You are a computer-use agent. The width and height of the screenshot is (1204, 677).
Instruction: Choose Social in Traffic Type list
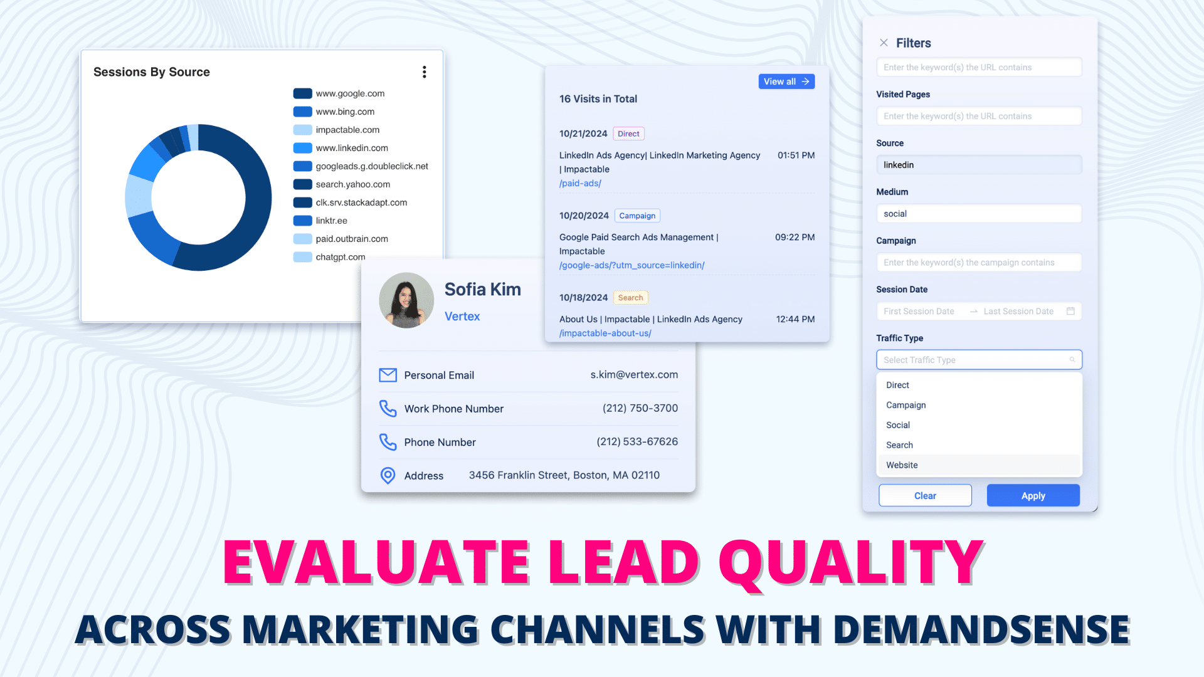[979, 425]
